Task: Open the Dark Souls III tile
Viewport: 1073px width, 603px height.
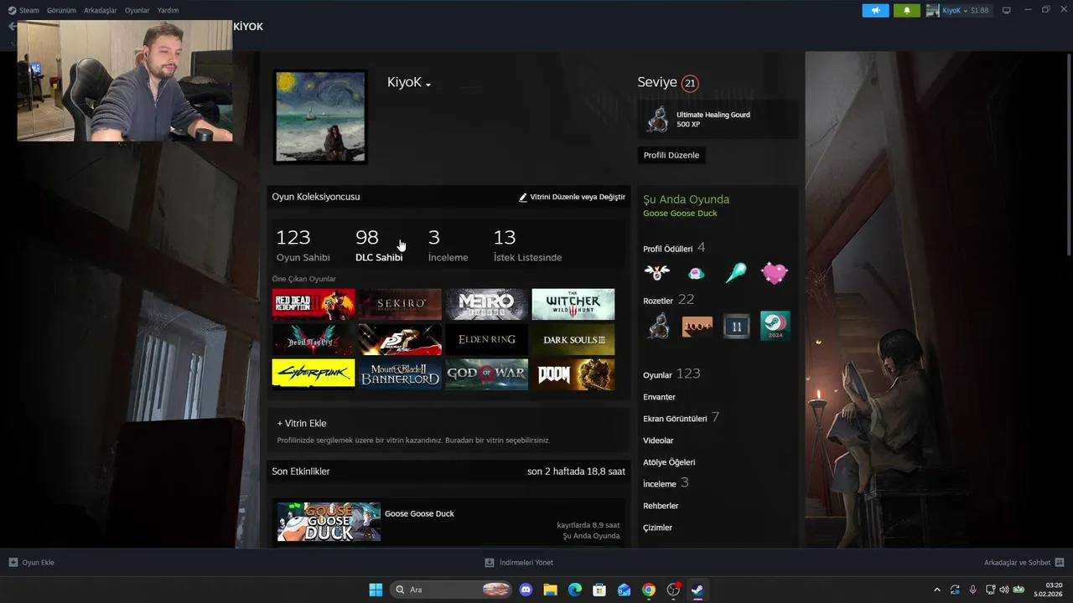Action: coord(573,339)
